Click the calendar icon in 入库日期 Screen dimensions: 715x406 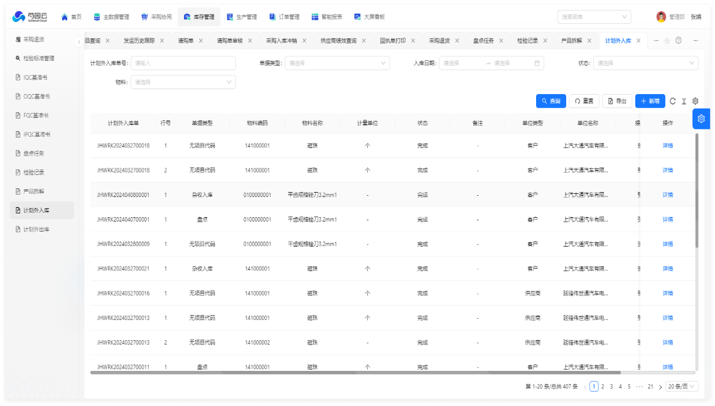click(x=537, y=63)
